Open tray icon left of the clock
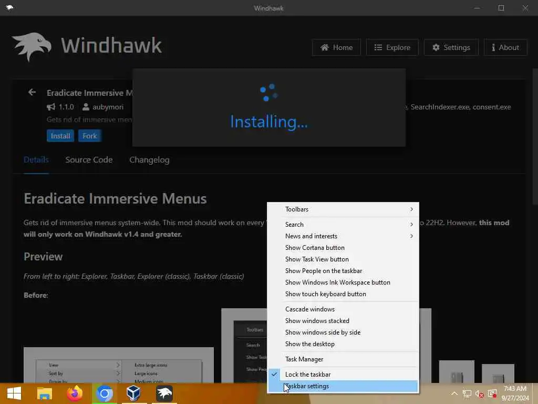Image resolution: width=538 pixels, height=404 pixels. pyautogui.click(x=492, y=393)
